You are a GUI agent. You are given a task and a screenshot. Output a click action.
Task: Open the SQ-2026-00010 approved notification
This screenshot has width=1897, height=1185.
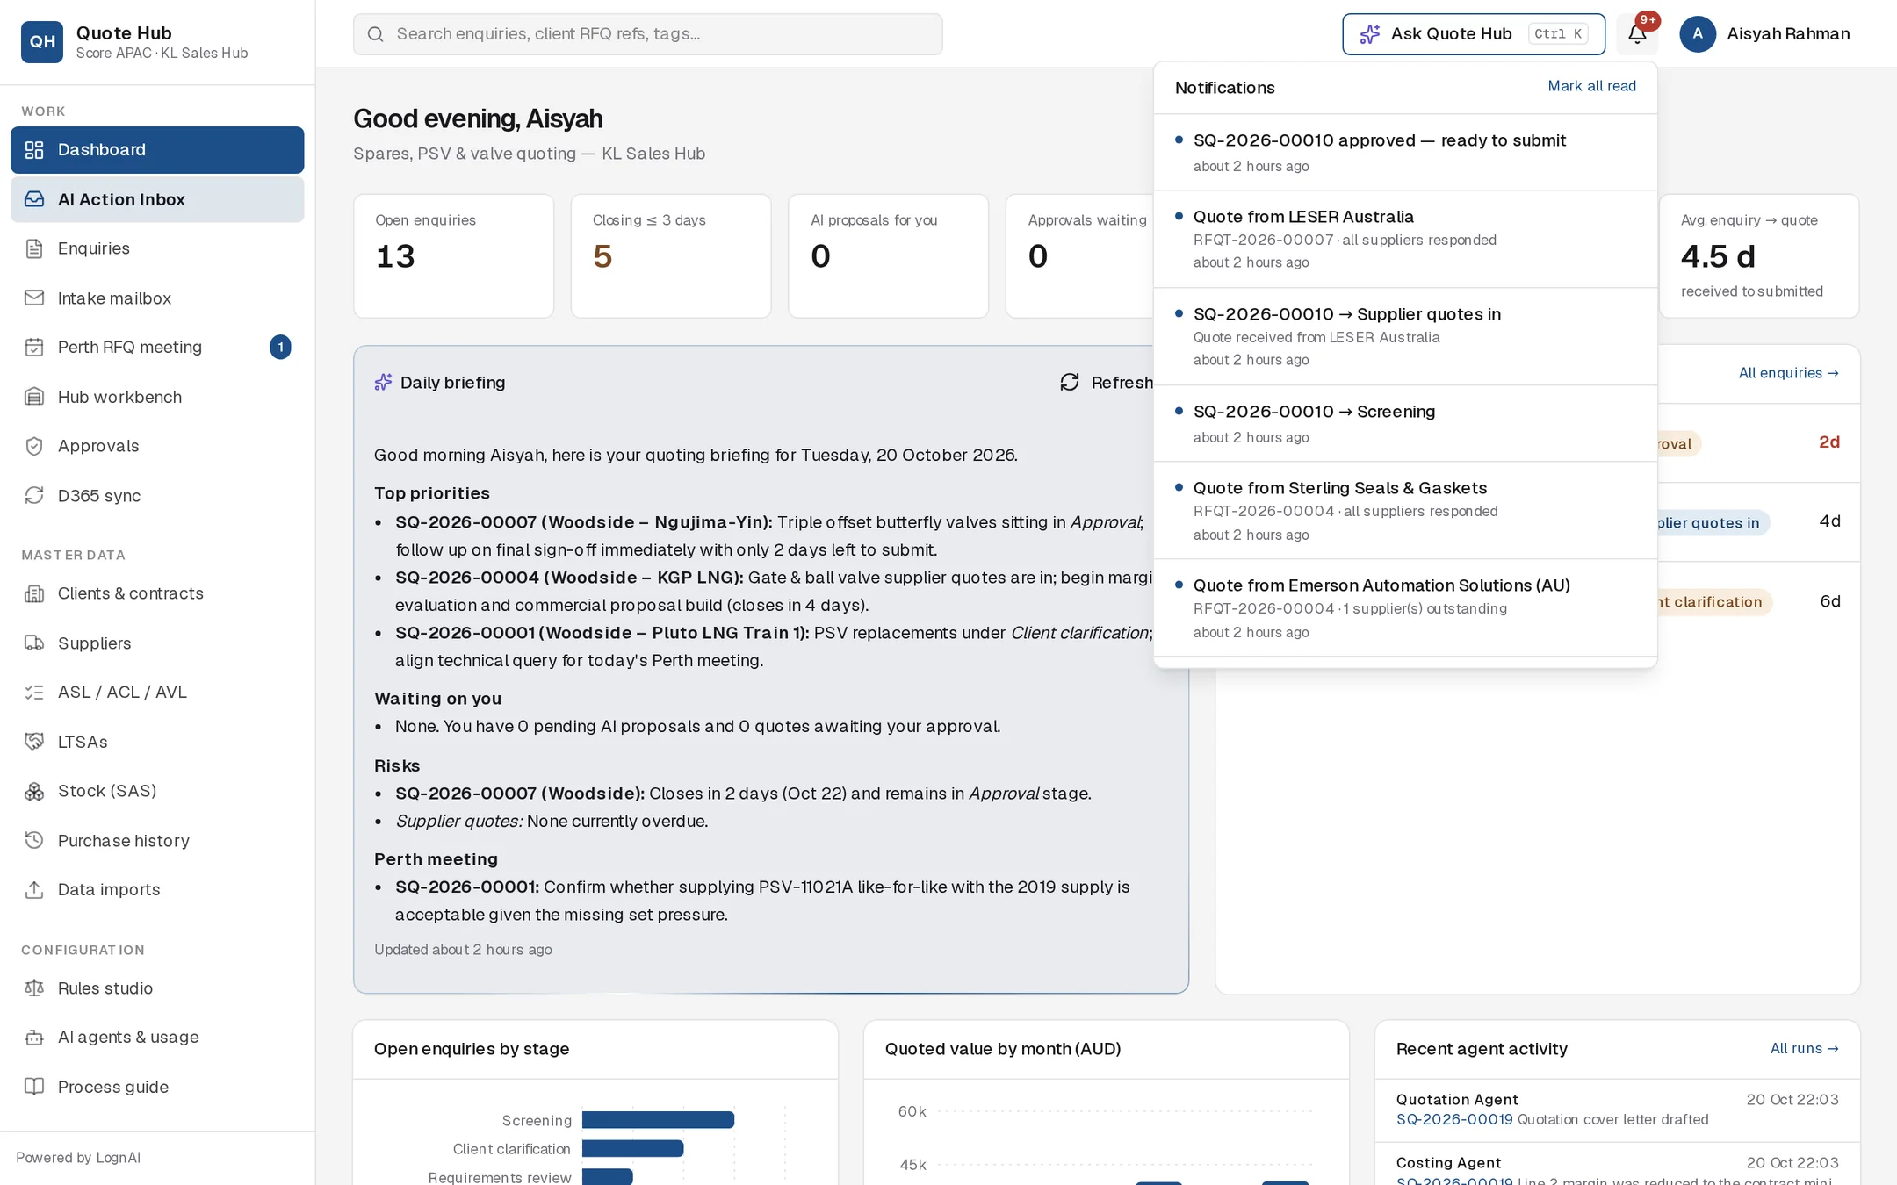coord(1405,153)
